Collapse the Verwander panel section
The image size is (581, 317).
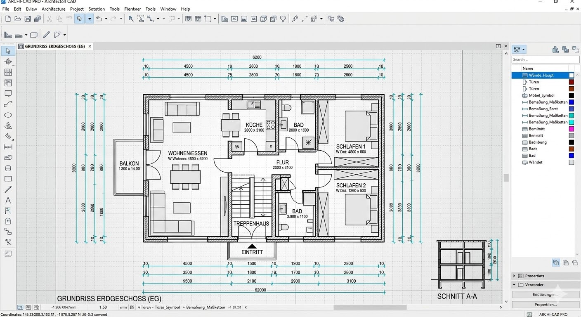pos(514,285)
